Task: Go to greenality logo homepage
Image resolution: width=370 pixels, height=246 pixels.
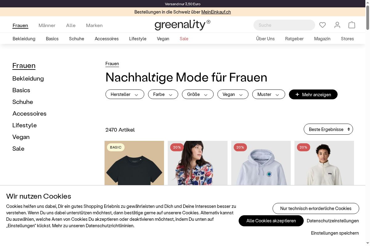Action: tap(183, 25)
